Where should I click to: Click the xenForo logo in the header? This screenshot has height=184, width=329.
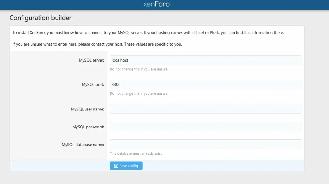[x=157, y=4]
